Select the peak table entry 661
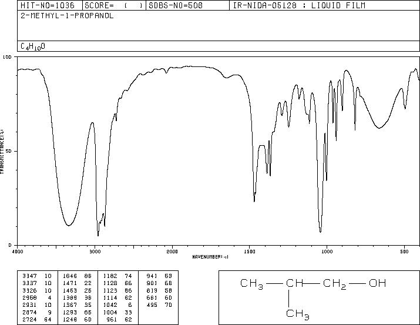 [152, 297]
